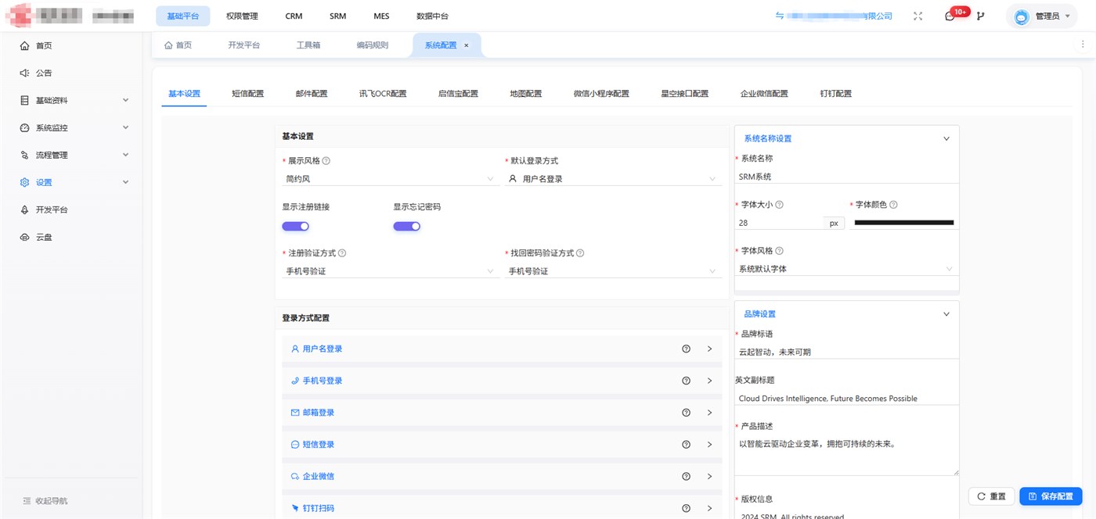This screenshot has width=1096, height=519.
Task: Switch to the 邮件配置 tab
Action: click(312, 94)
